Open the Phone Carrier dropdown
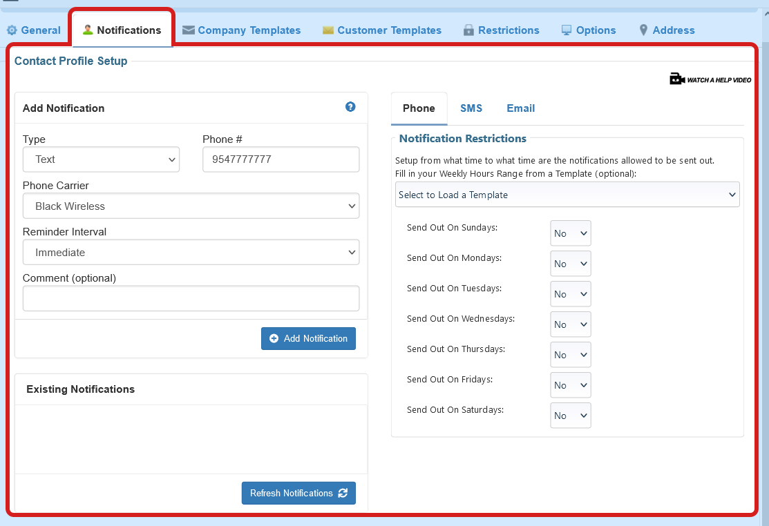 point(191,206)
